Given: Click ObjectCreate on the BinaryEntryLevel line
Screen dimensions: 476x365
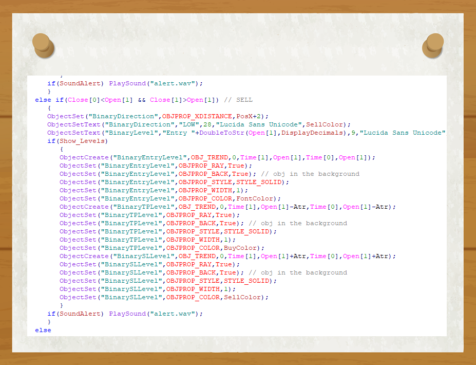Looking at the screenshot, I should pos(84,157).
